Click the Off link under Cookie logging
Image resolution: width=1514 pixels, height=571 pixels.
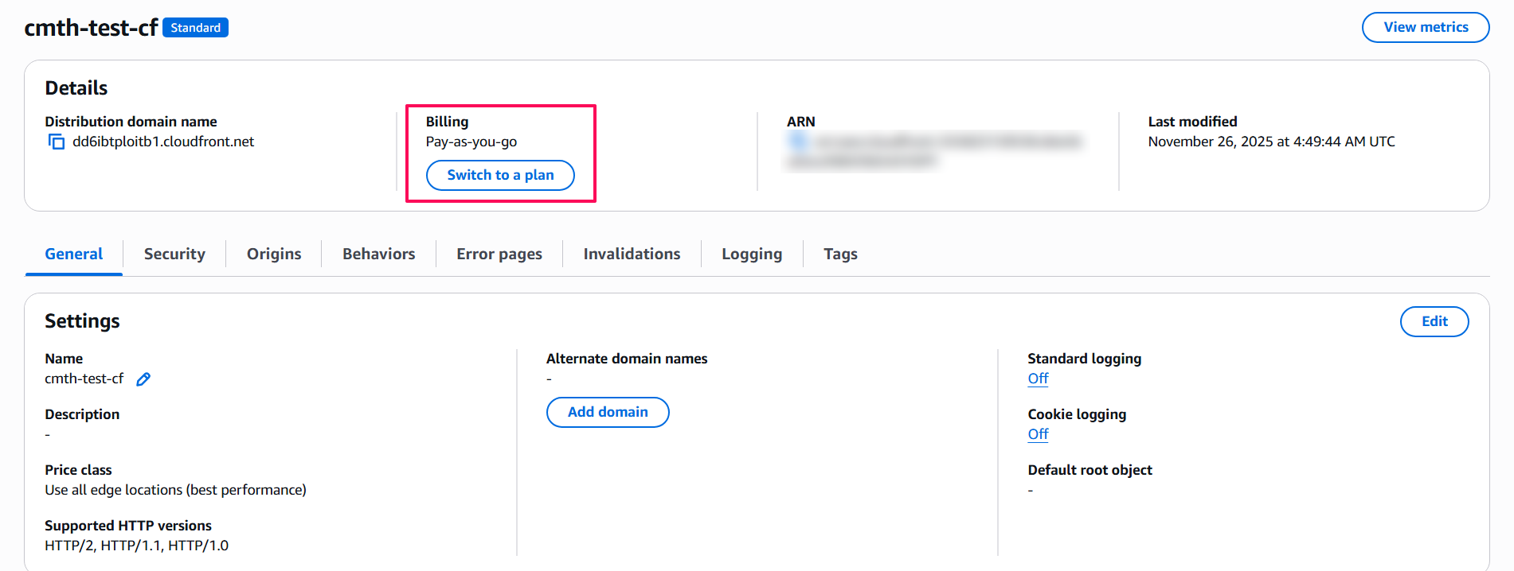[x=1038, y=434]
